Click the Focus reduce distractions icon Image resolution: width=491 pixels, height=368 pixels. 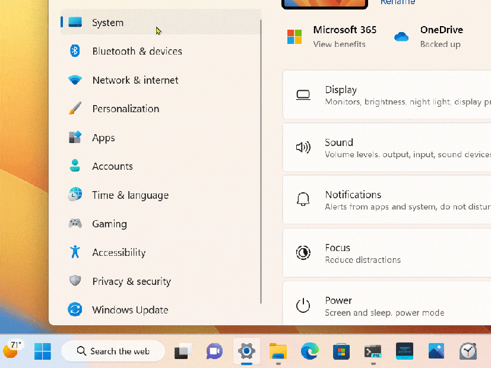click(x=303, y=253)
